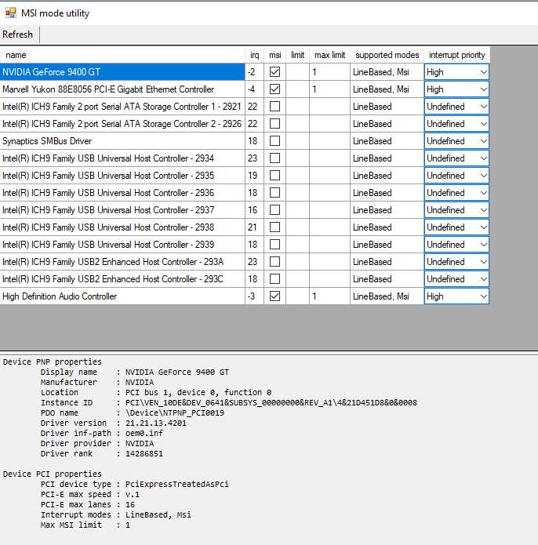
Task: Click the supported modes column header
Action: click(x=387, y=55)
